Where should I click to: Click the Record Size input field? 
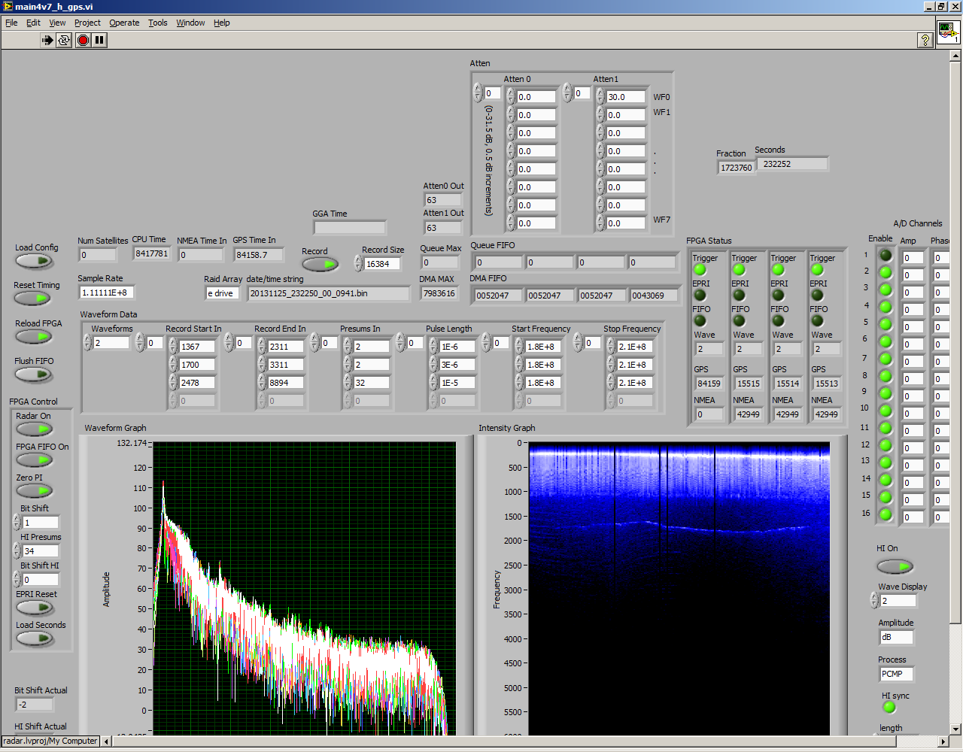click(x=381, y=264)
